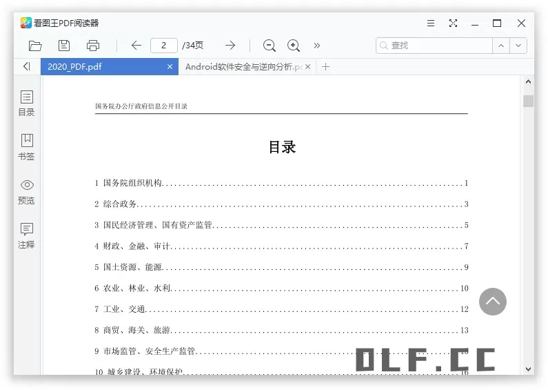Zoom out with the minus magnifier icon
Screen dimensions: 548x390
270,46
